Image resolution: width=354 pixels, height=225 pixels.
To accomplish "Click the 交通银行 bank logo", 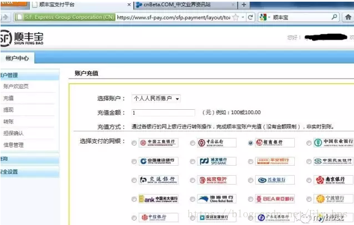I will [x=159, y=180].
